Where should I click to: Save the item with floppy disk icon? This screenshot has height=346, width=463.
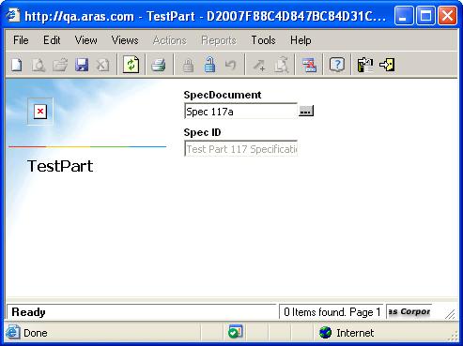[x=82, y=65]
